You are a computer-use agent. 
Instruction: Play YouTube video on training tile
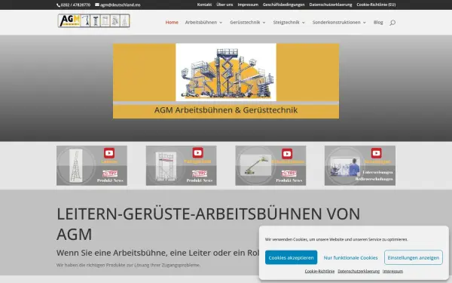[376, 153]
